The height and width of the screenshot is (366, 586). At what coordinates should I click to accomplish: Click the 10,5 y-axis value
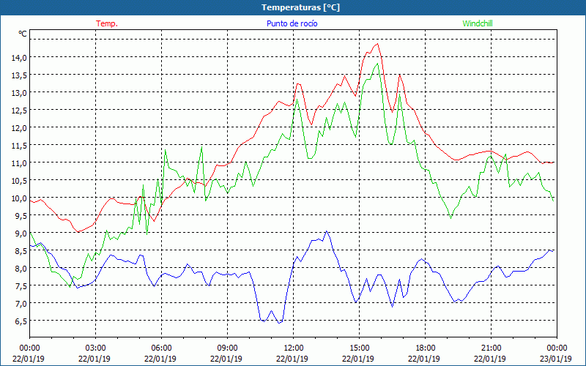[19, 180]
